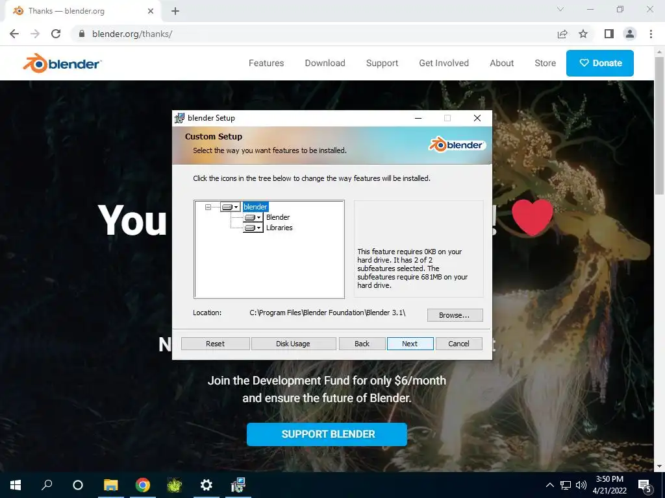This screenshot has width=665, height=498.
Task: Open a new browser tab
Action: click(175, 11)
